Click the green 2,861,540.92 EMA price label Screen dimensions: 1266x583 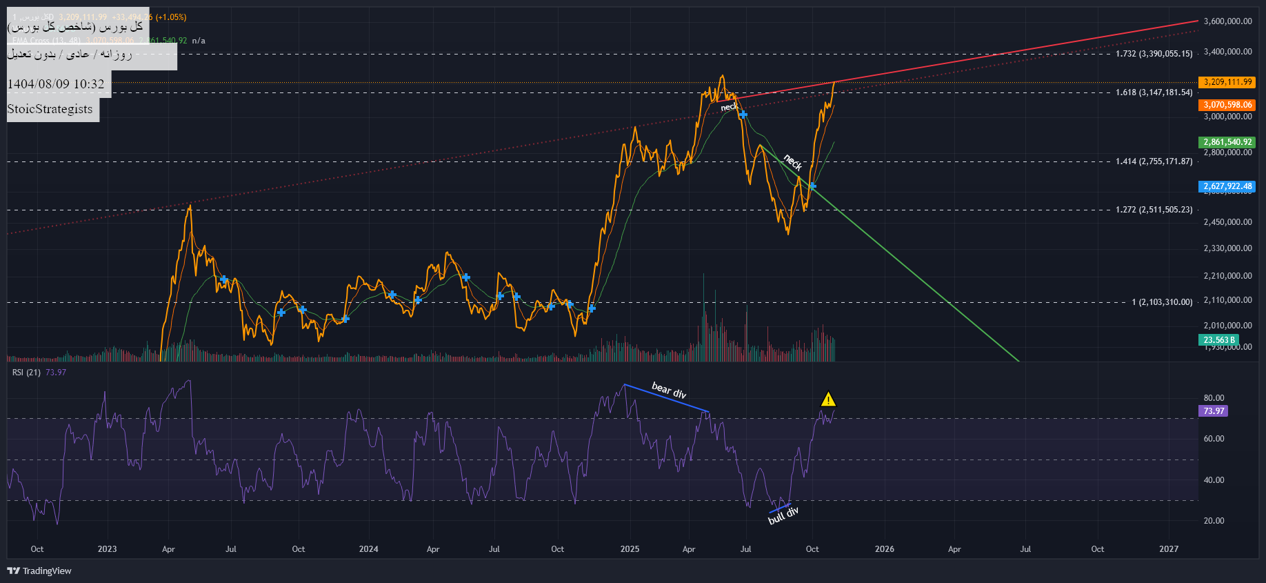1227,142
